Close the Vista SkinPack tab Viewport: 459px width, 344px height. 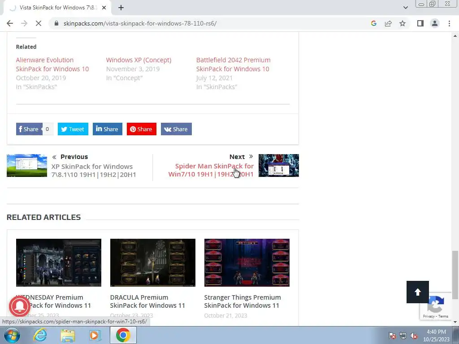click(104, 8)
